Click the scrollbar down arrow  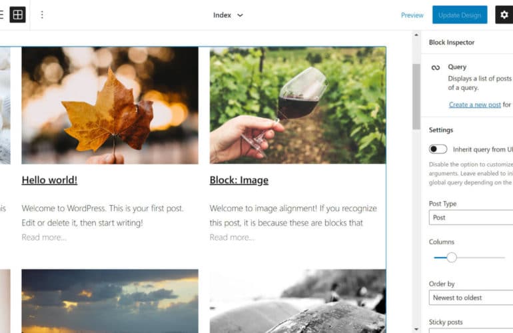pos(416,329)
